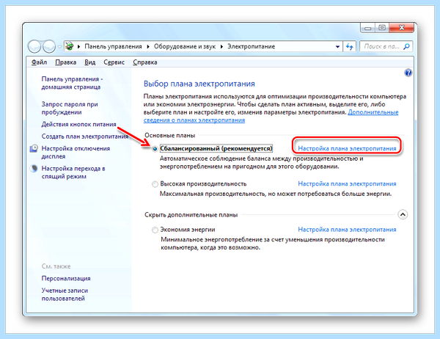
Task: Open Персонализация link under См. также
Action: (x=66, y=278)
